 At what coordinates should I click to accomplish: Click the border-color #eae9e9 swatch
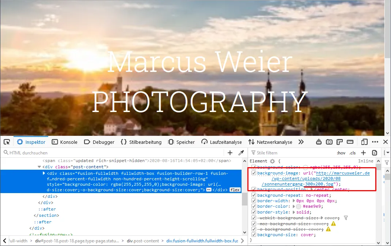pyautogui.click(x=299, y=207)
